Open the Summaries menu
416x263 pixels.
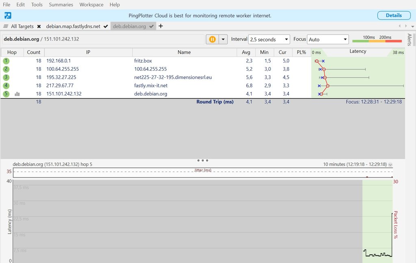(x=61, y=4)
